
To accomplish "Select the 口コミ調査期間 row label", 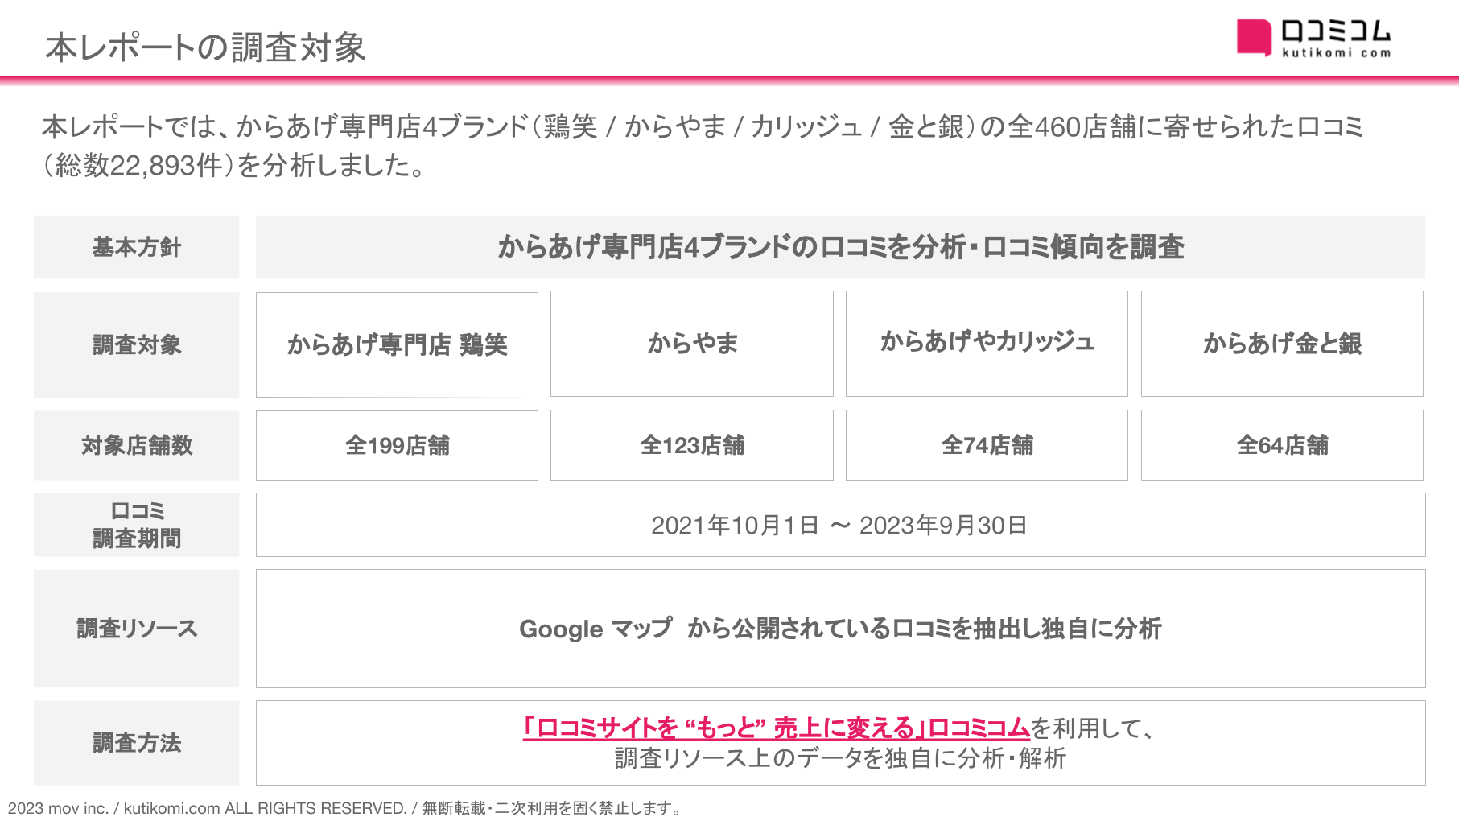I will [x=137, y=525].
